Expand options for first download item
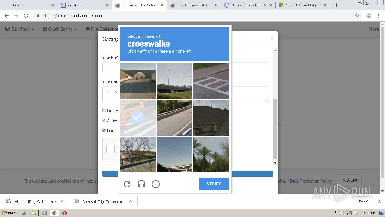Screen dimensions: 385x217 [x=62, y=202]
